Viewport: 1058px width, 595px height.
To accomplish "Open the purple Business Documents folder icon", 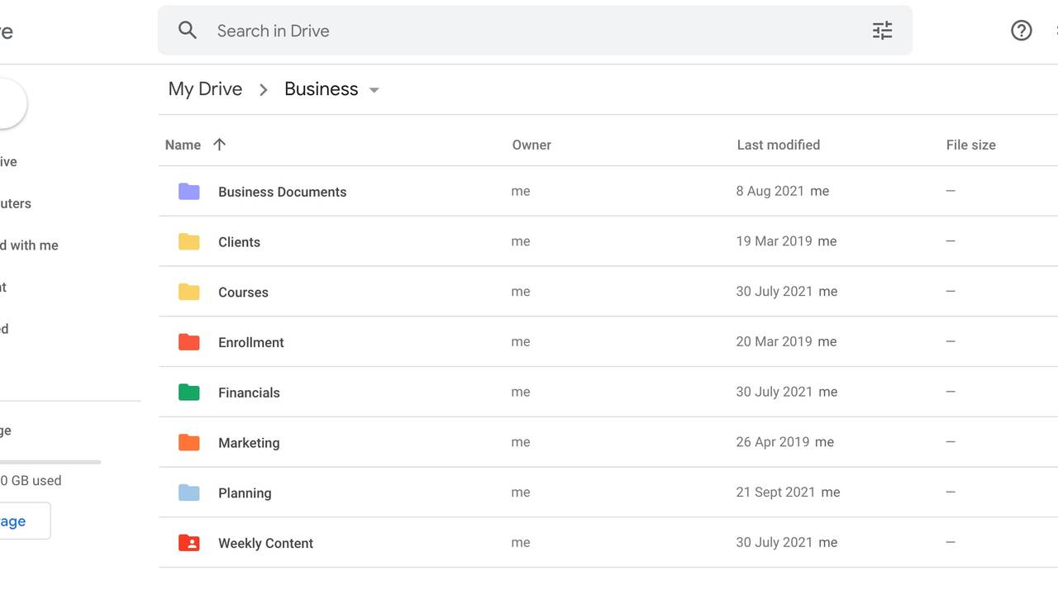I will 189,191.
